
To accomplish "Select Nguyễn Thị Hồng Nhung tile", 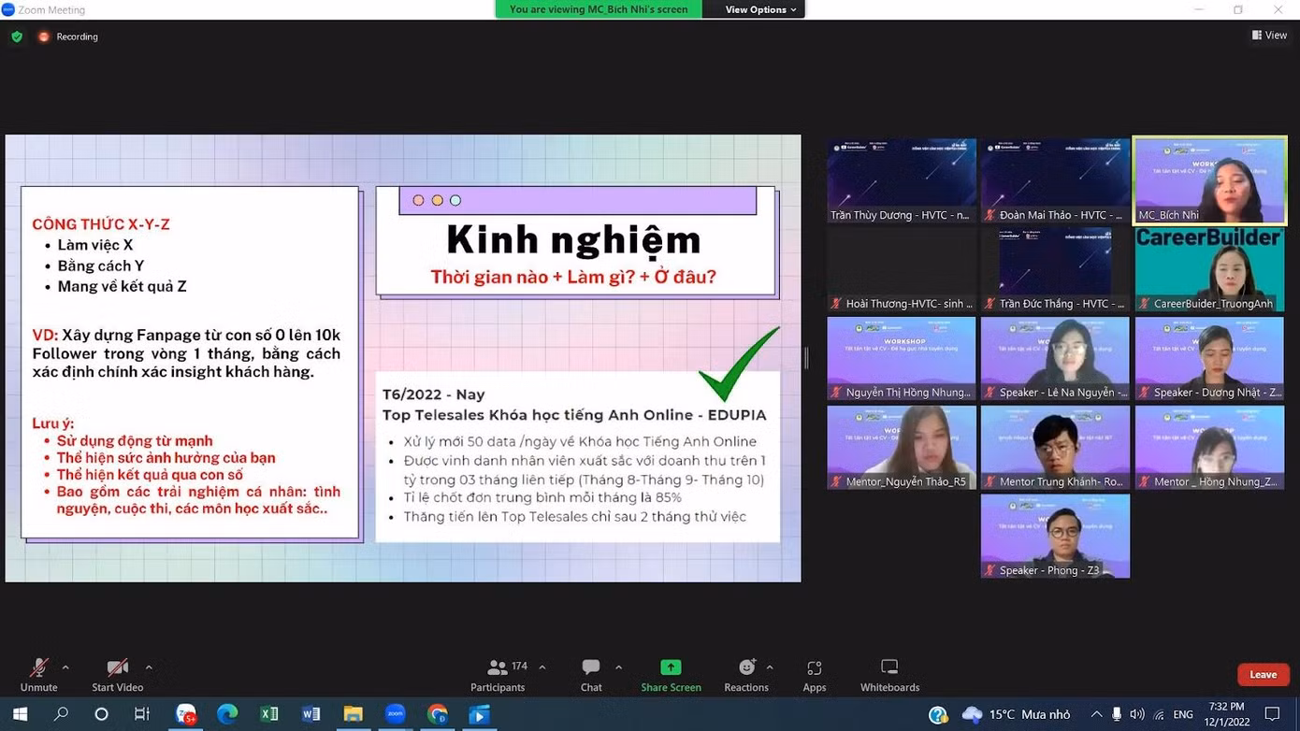I will 902,358.
